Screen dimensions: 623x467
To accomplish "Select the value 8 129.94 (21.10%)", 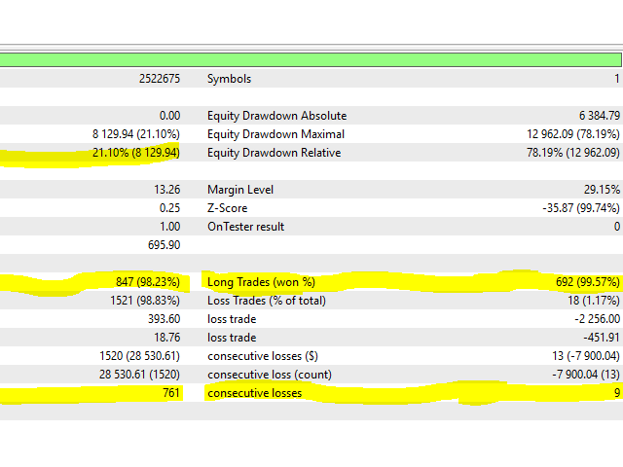I will 136,134.
